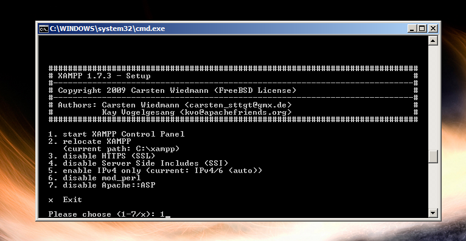The image size is (466, 241).
Task: Click the 'disable Apache::ASP' option
Action: coord(102,185)
